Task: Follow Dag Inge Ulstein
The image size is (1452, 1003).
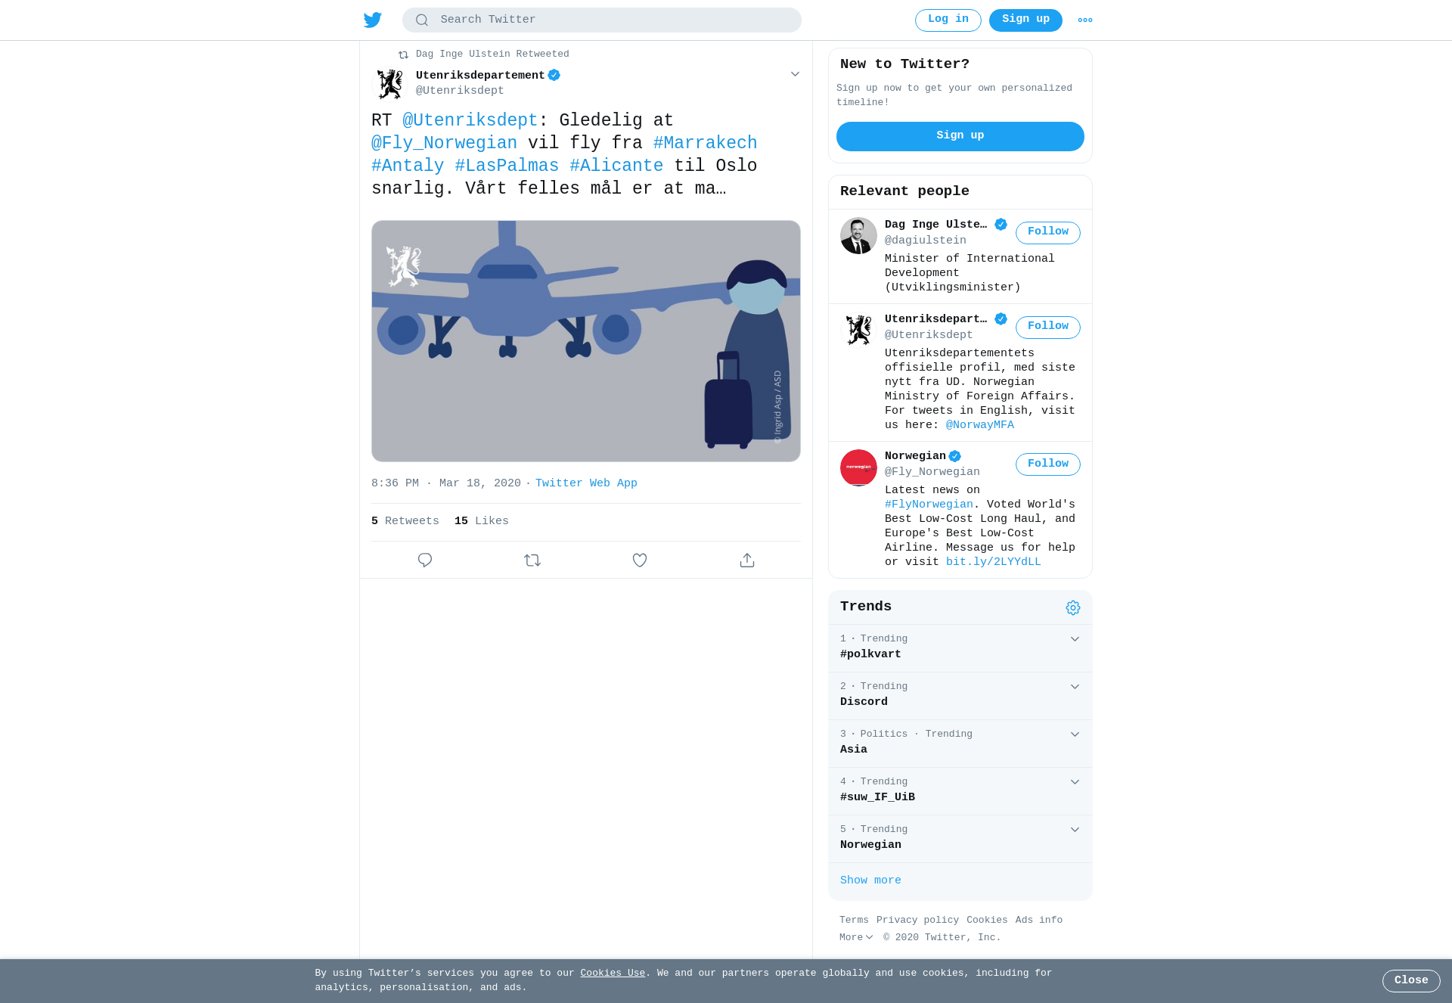Action: [1047, 232]
